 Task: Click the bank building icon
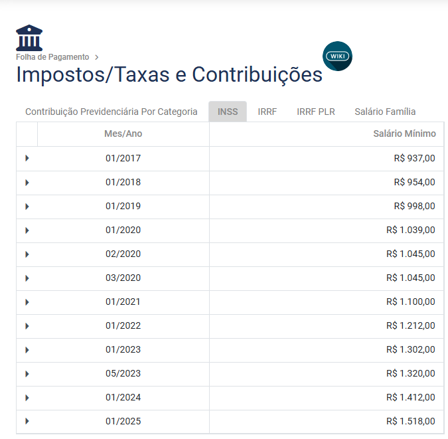click(x=29, y=39)
